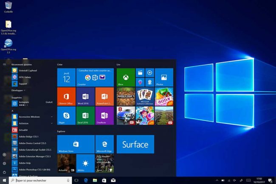Expand the Développer recently added list
Image resolution: width=276 pixels, height=184 pixels.
tap(18, 90)
